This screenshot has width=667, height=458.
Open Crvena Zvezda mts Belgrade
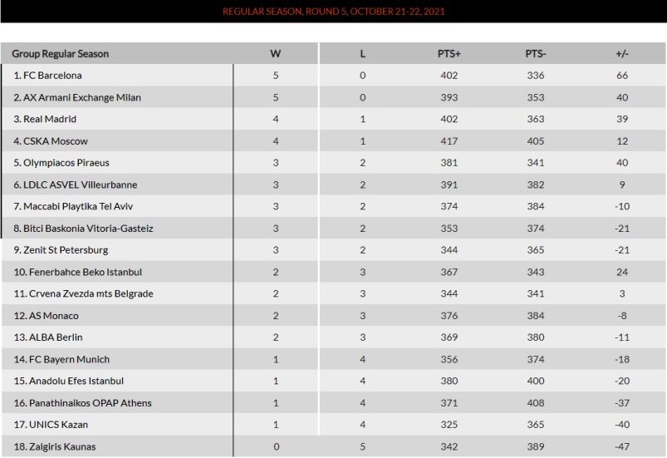(91, 293)
